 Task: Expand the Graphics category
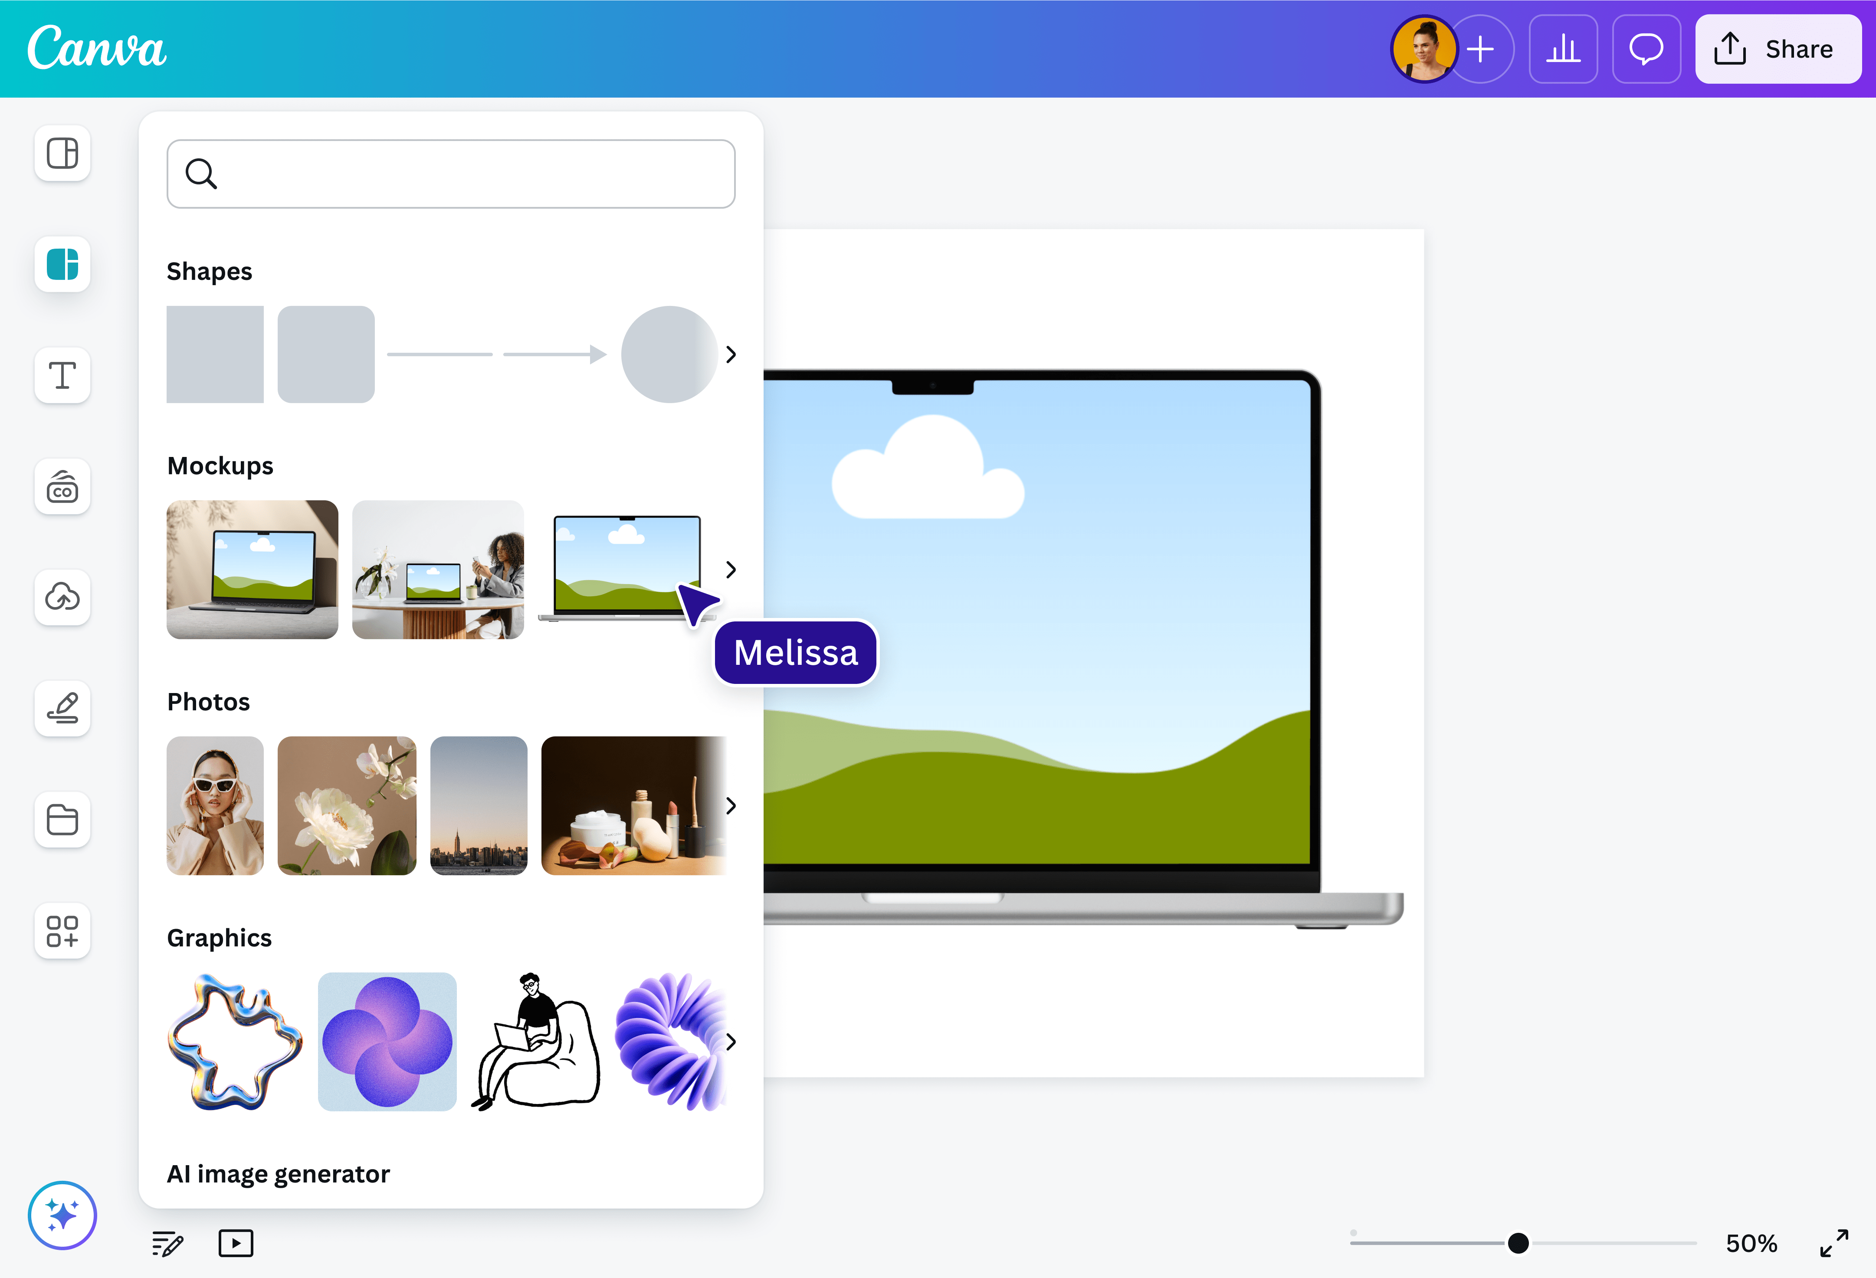[x=731, y=1042]
